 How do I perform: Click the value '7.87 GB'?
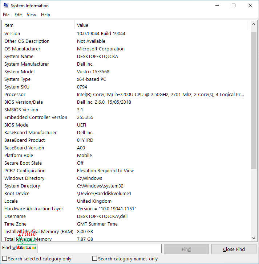coord(85,239)
